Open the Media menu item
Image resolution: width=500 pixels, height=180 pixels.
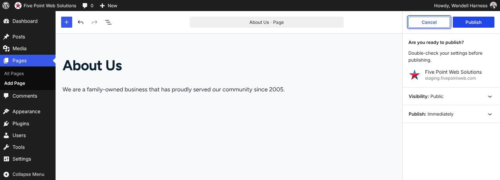[x=28, y=48]
